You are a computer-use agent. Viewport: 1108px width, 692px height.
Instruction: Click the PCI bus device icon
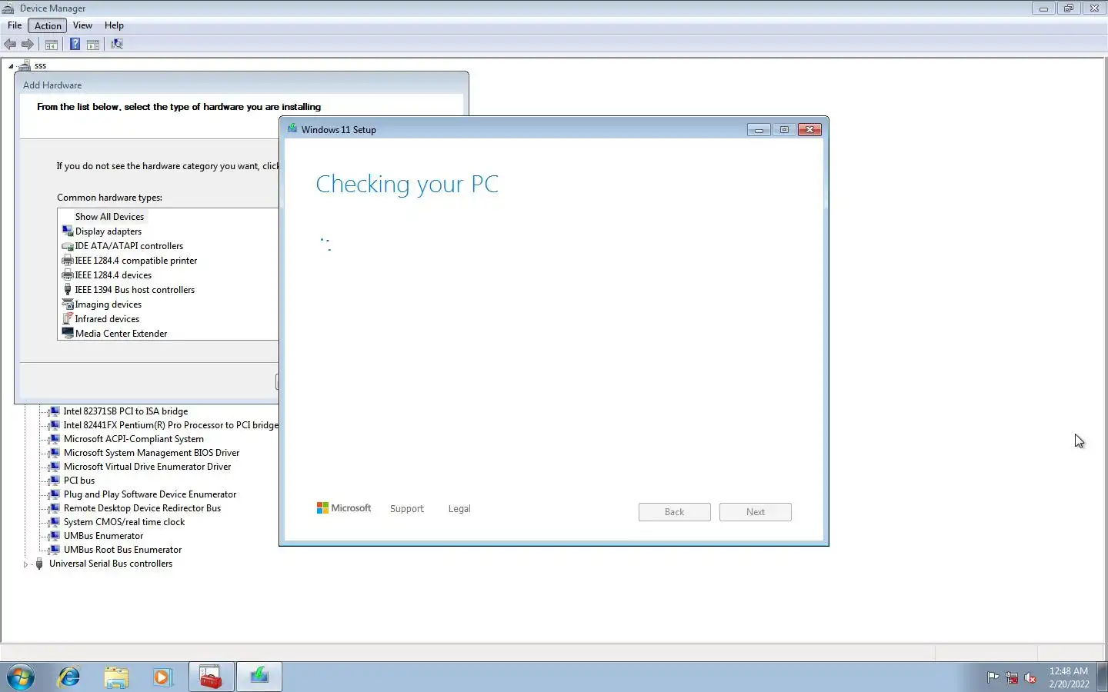[x=54, y=481]
